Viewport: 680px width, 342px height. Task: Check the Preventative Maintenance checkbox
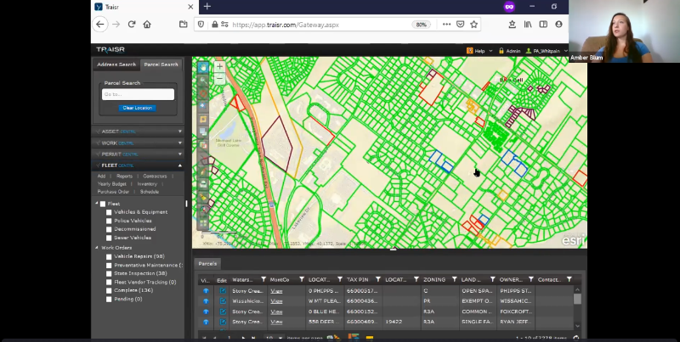(109, 266)
